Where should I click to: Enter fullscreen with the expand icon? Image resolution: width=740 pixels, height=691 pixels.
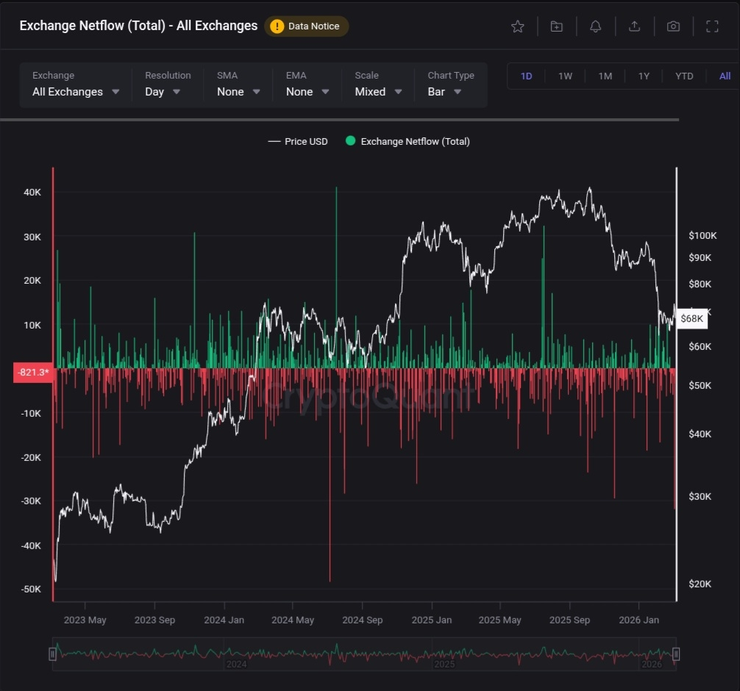[x=712, y=26]
